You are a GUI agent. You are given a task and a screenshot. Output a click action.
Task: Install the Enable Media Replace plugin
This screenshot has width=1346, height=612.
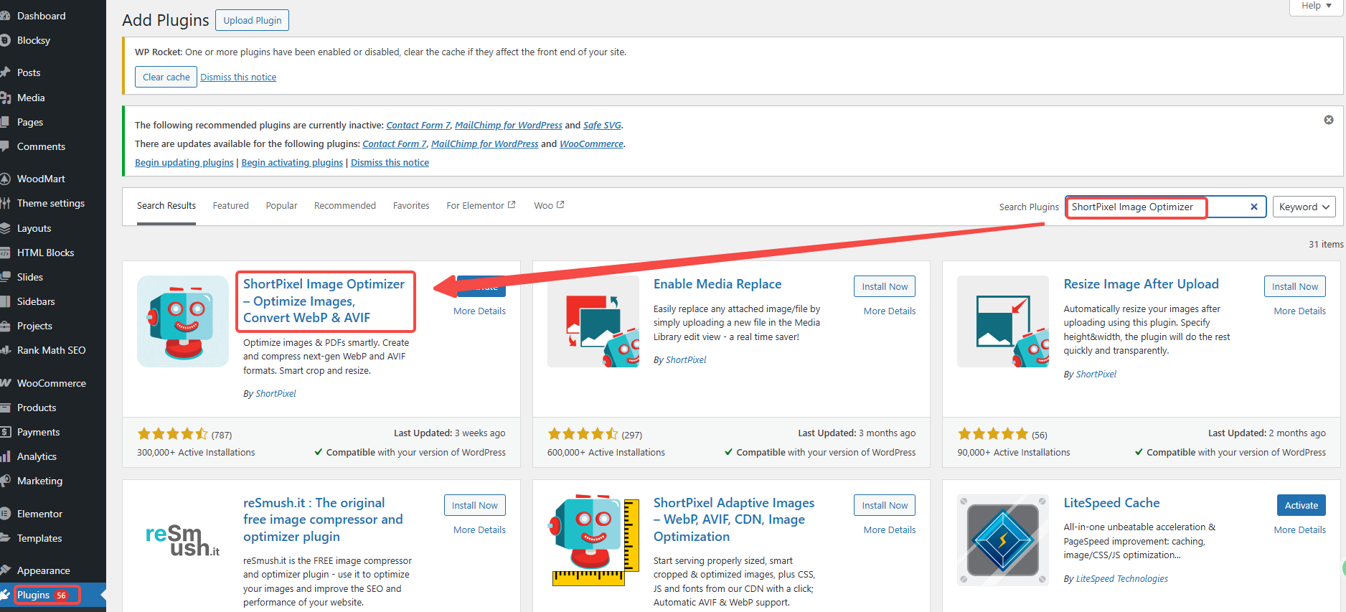click(x=884, y=286)
